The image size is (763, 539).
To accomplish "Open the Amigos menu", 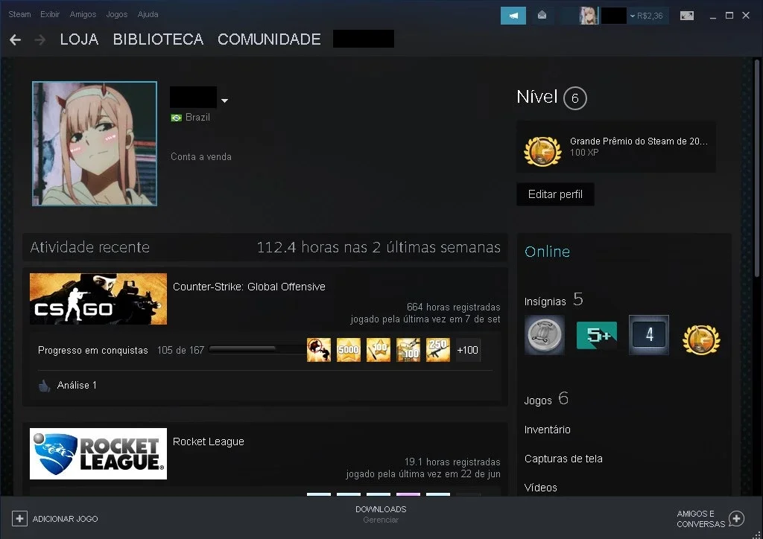I will tap(83, 14).
